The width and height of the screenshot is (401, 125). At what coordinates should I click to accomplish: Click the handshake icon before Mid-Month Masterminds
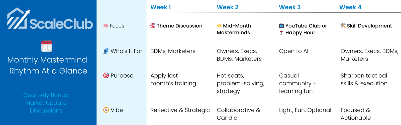point(219,26)
